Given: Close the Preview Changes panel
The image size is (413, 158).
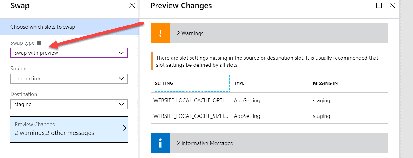Looking at the screenshot, I should 392,5.
